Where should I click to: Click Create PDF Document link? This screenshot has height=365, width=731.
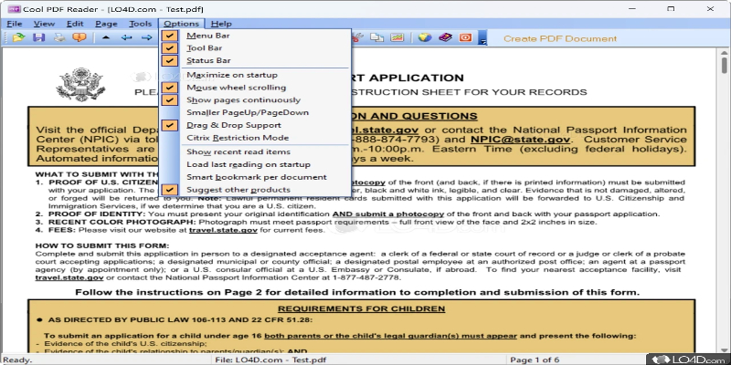(546, 38)
